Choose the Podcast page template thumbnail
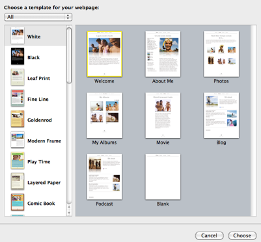The height and width of the screenshot is (242, 261). pos(104,177)
